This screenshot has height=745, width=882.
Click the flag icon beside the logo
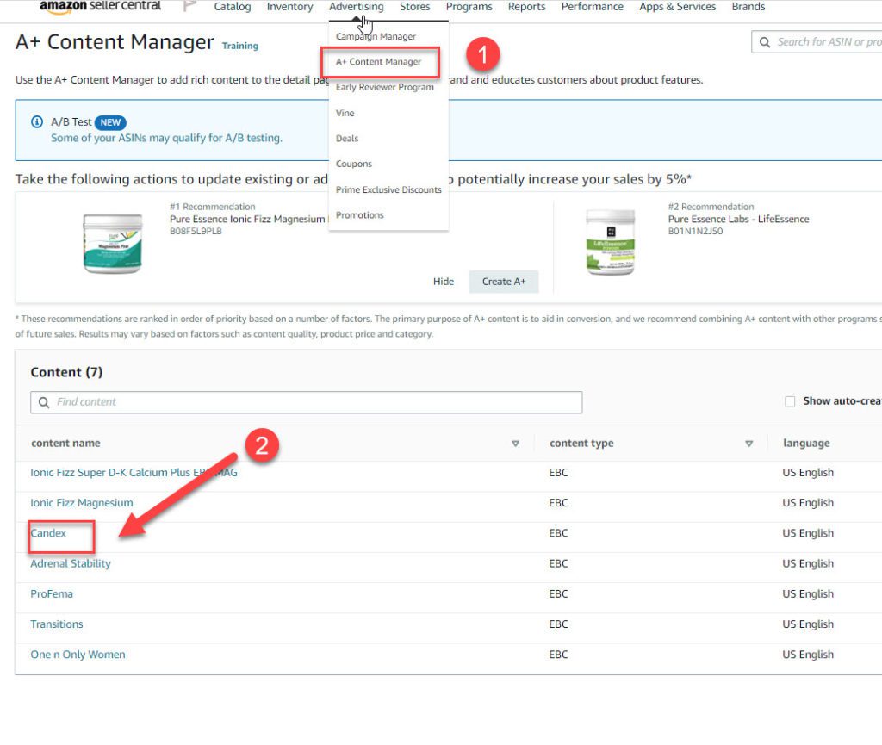pyautogui.click(x=189, y=6)
